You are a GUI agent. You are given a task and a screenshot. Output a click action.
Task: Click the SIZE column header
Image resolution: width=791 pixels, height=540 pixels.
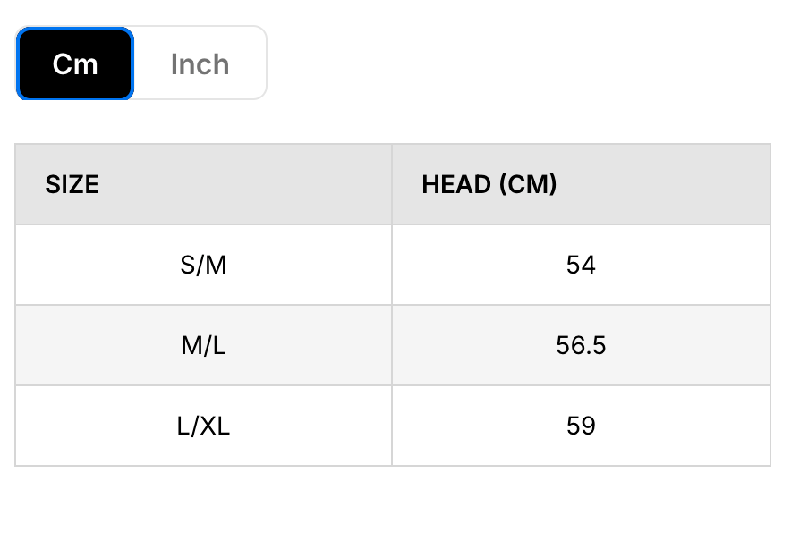72,184
